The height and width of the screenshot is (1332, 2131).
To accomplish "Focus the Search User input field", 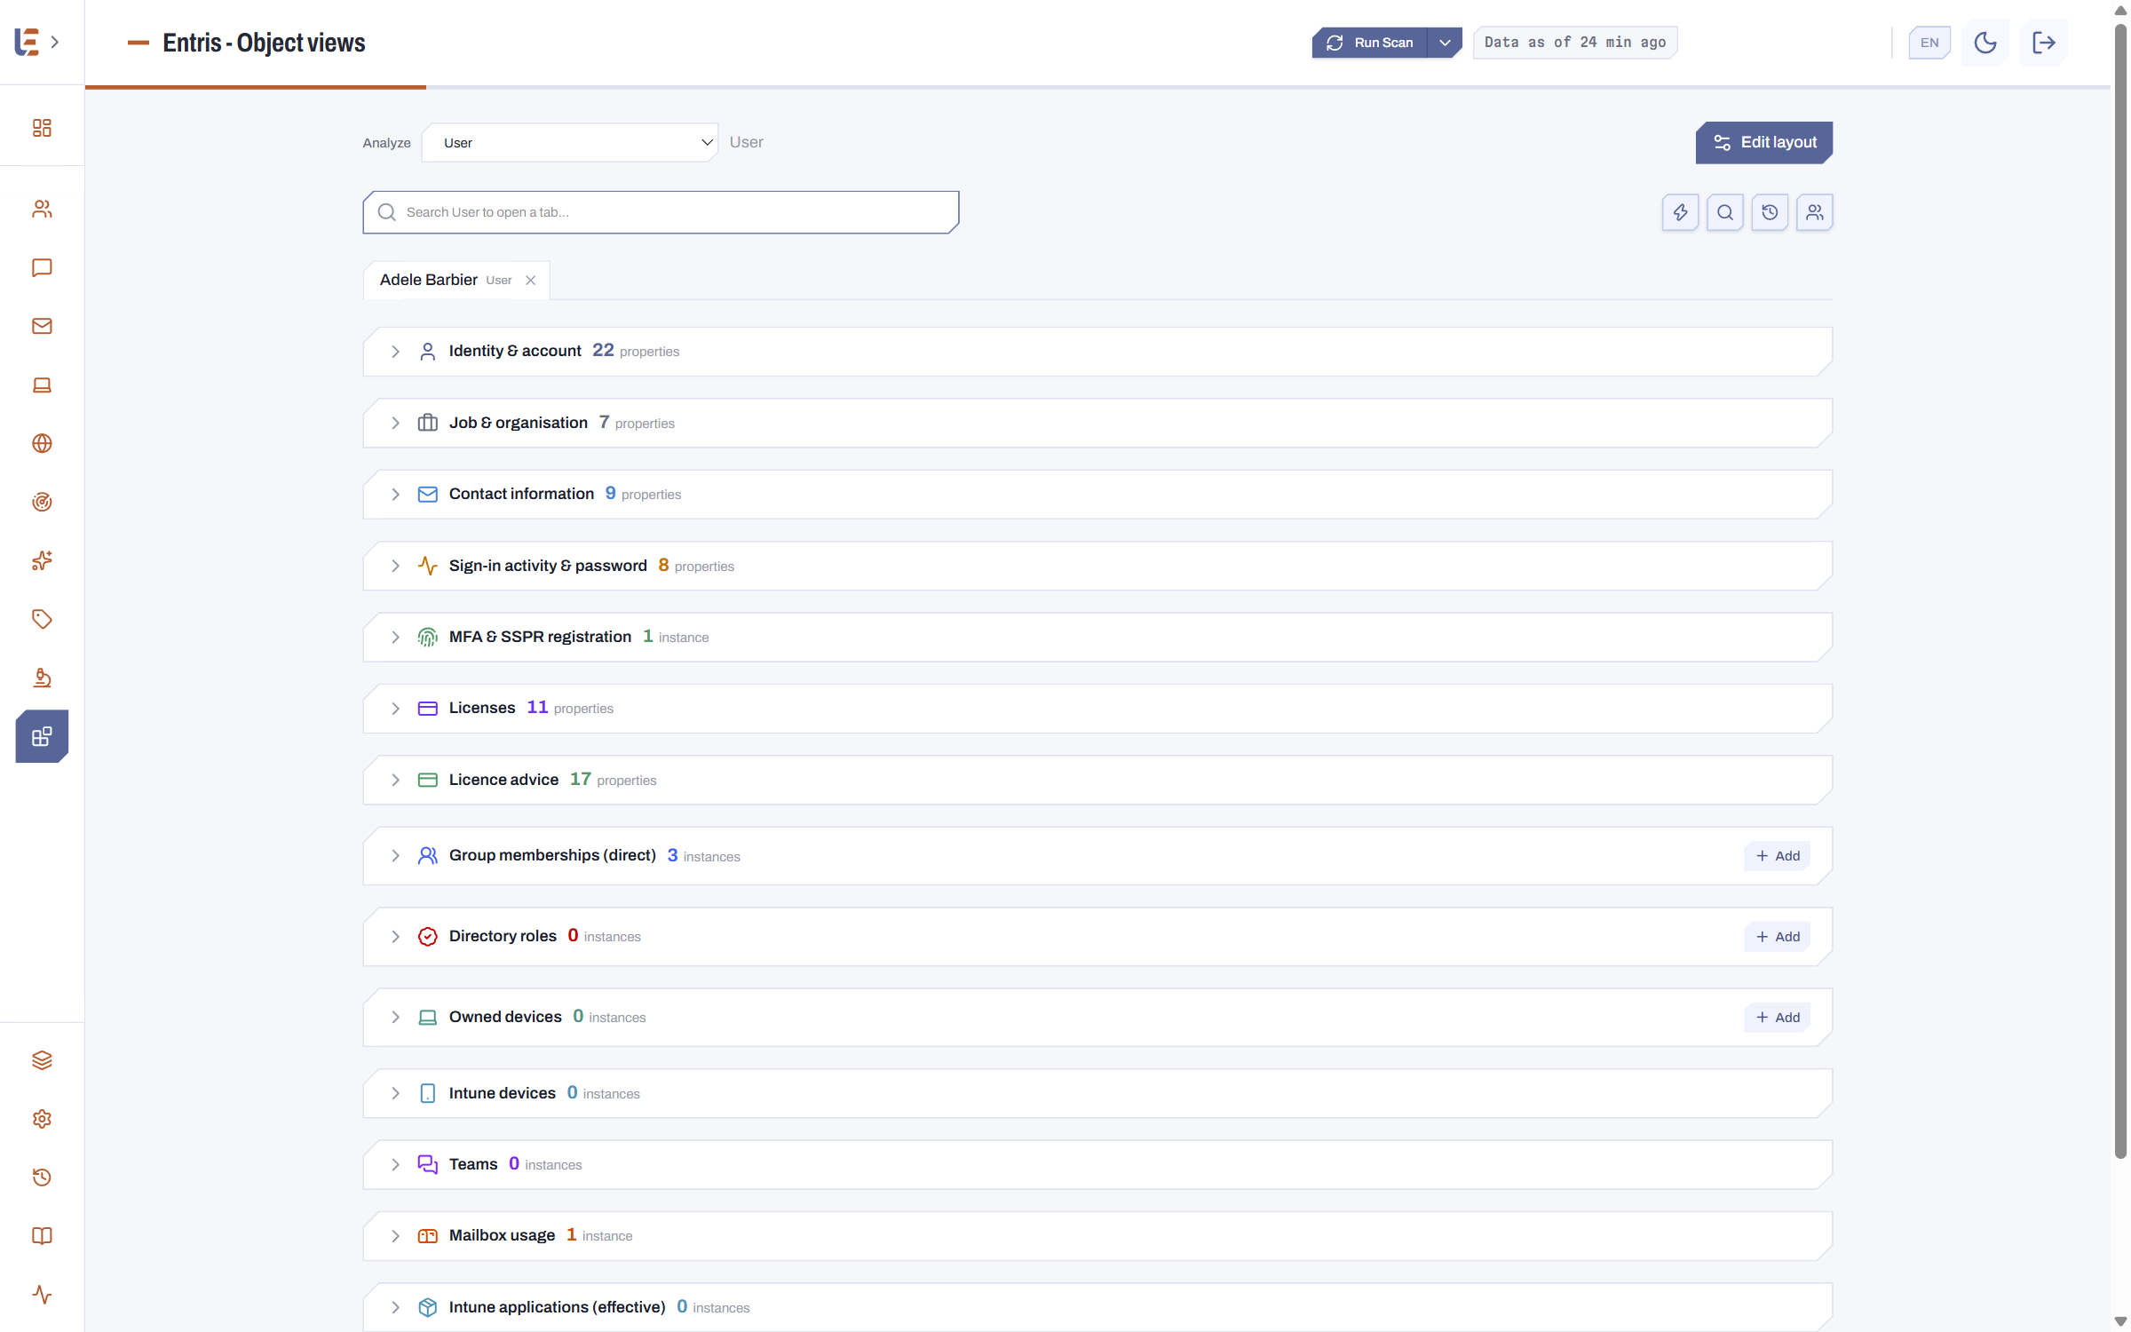I will (661, 212).
